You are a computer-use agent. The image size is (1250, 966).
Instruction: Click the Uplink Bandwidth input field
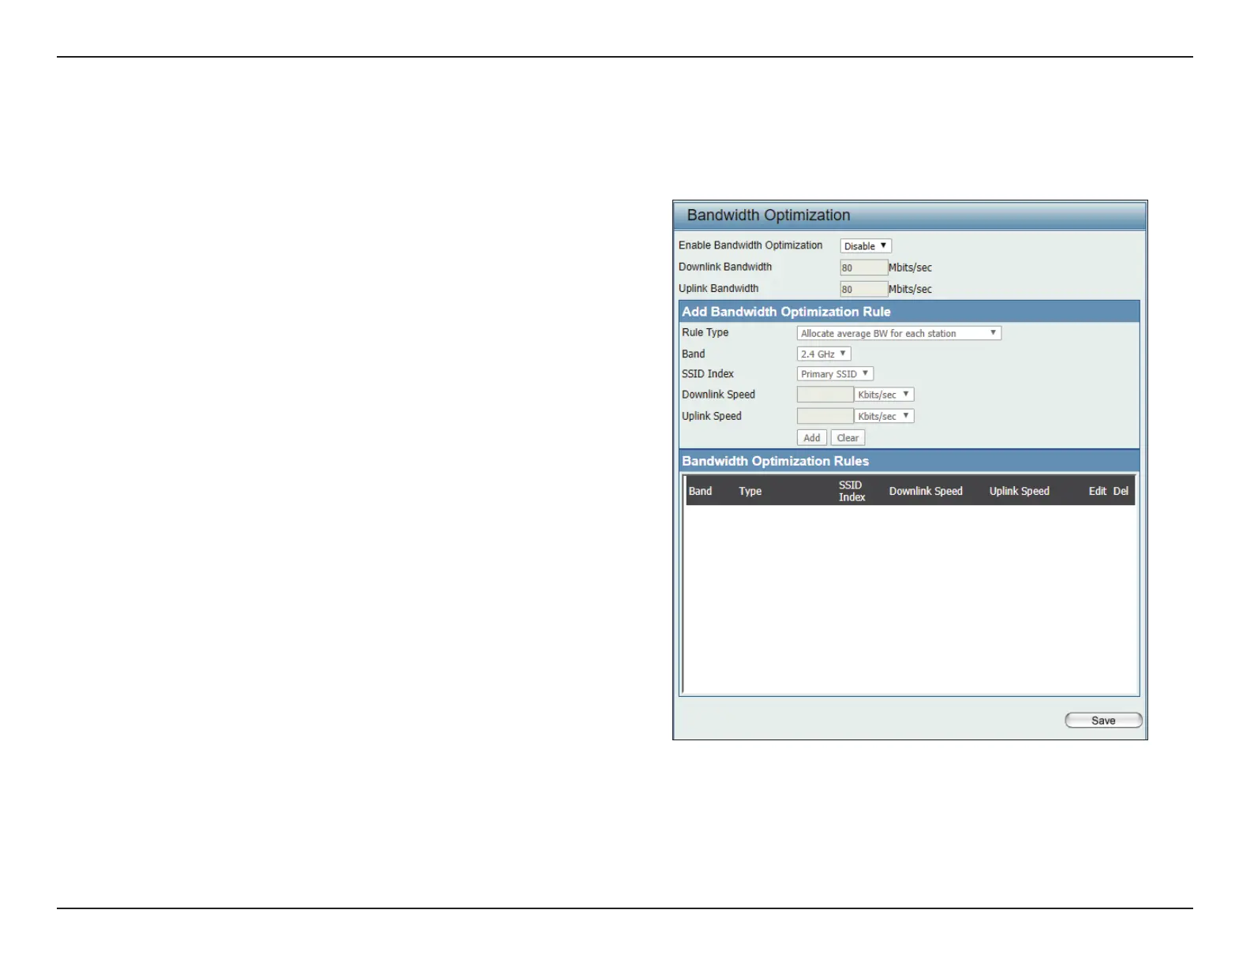(863, 289)
